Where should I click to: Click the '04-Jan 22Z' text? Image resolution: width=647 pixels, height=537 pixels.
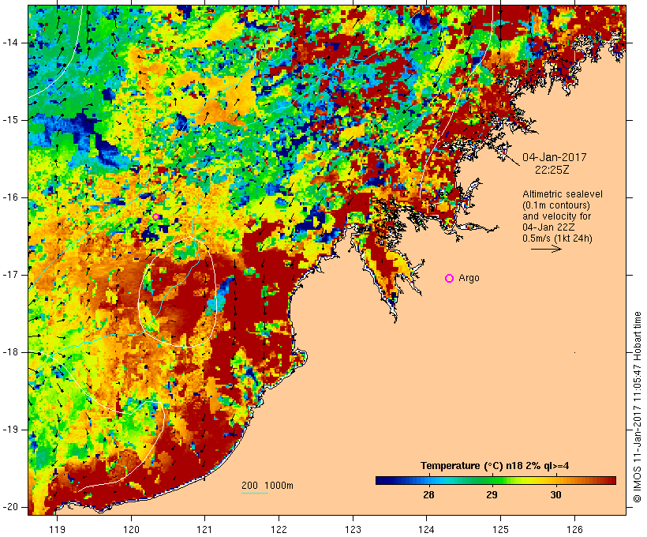(548, 227)
